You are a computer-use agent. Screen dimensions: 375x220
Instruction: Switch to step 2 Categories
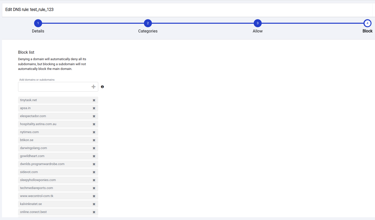(148, 23)
